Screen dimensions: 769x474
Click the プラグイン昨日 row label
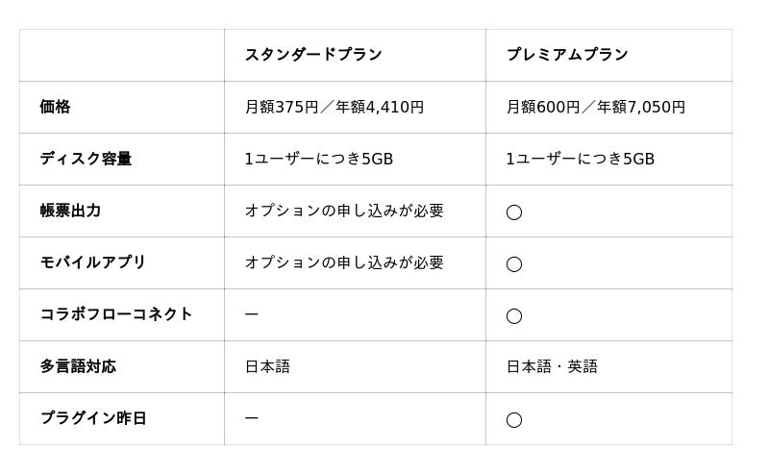93,418
